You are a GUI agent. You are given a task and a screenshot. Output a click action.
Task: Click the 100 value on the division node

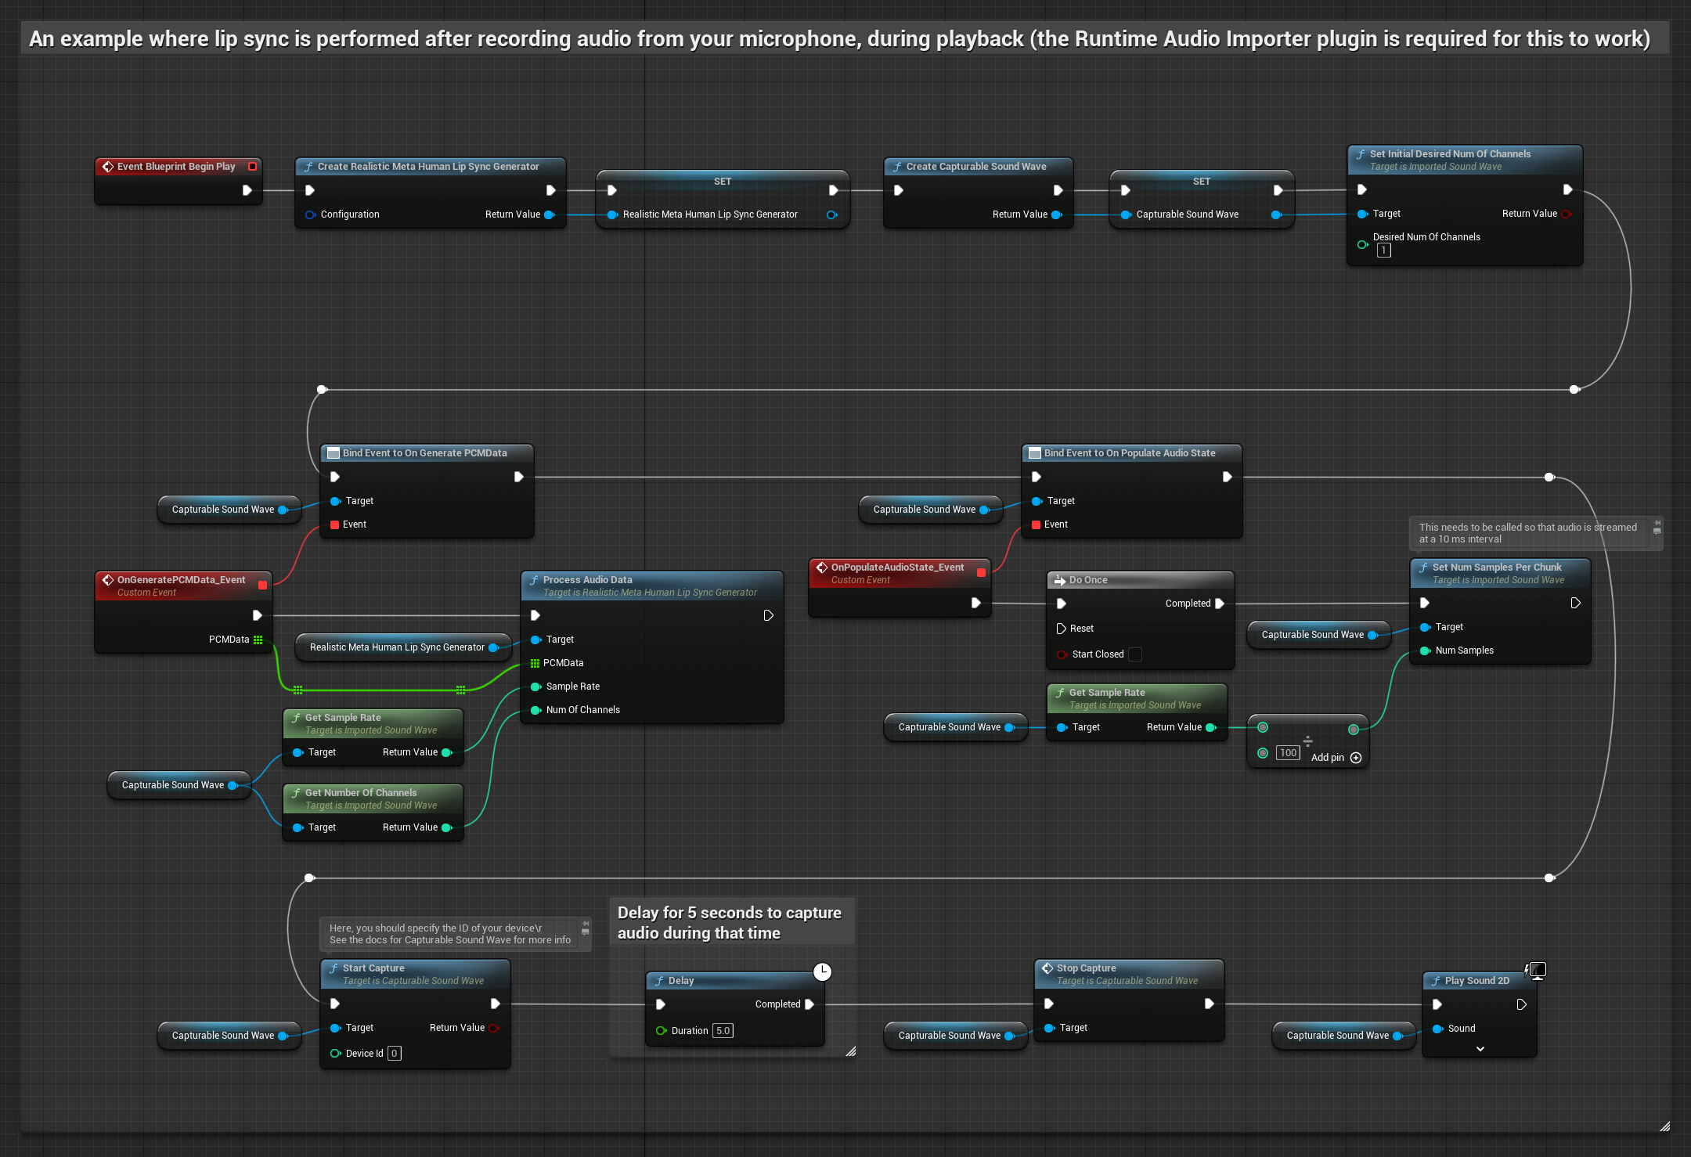pyautogui.click(x=1288, y=752)
